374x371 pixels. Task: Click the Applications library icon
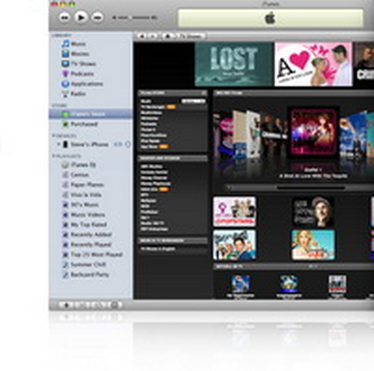[65, 84]
